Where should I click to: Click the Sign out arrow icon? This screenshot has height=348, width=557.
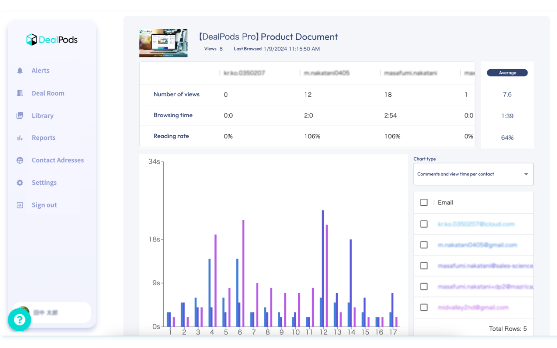tap(20, 205)
